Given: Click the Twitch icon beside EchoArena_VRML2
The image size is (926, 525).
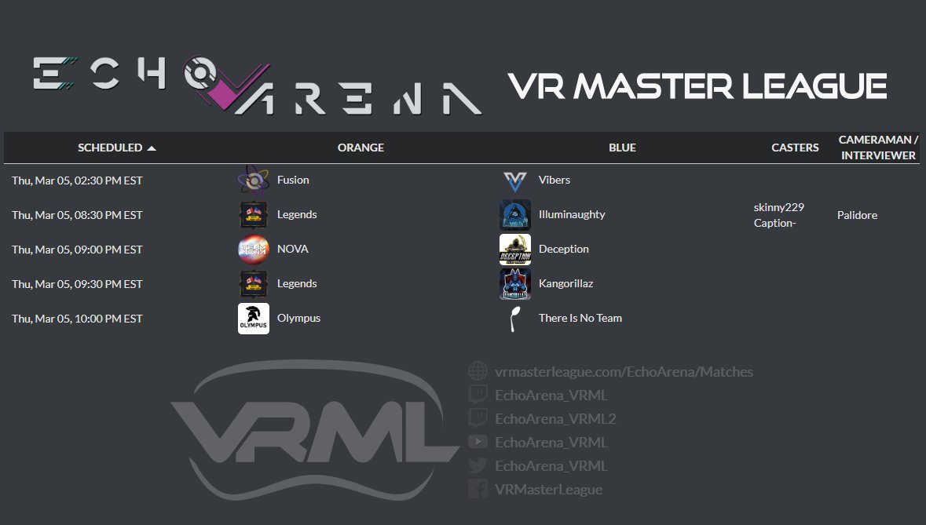Looking at the screenshot, I should coord(478,418).
